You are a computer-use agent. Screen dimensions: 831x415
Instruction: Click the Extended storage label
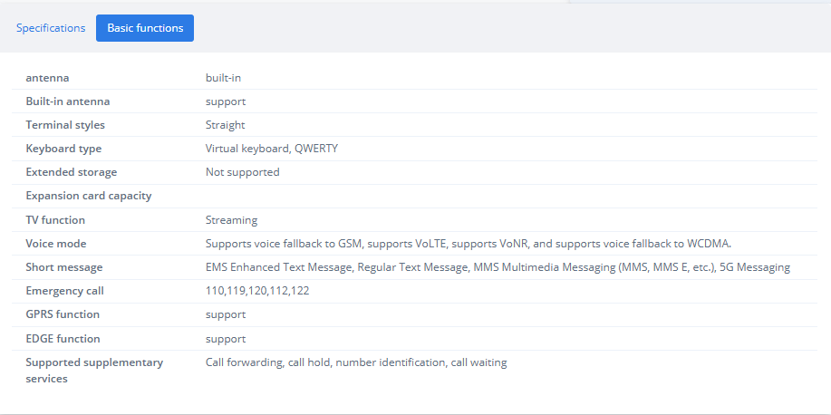pos(71,172)
